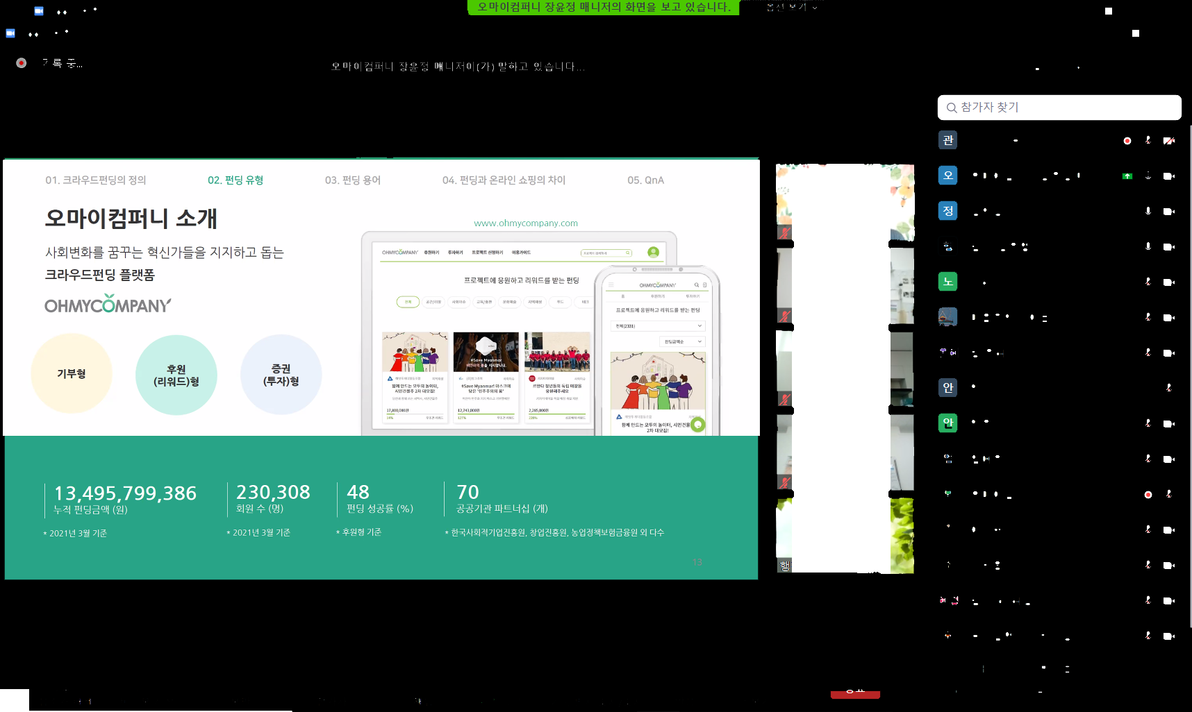Toggle muted mic on dark 안 row
The height and width of the screenshot is (712, 1192).
pyautogui.click(x=1169, y=388)
